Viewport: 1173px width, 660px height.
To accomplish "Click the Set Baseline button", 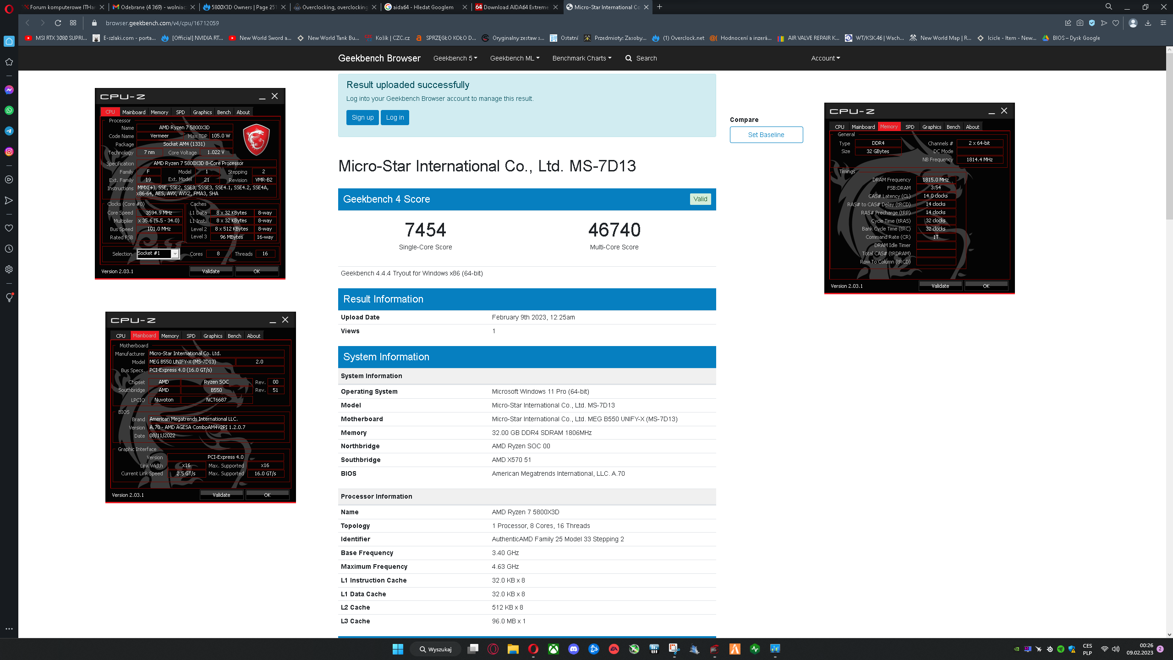I will [766, 135].
